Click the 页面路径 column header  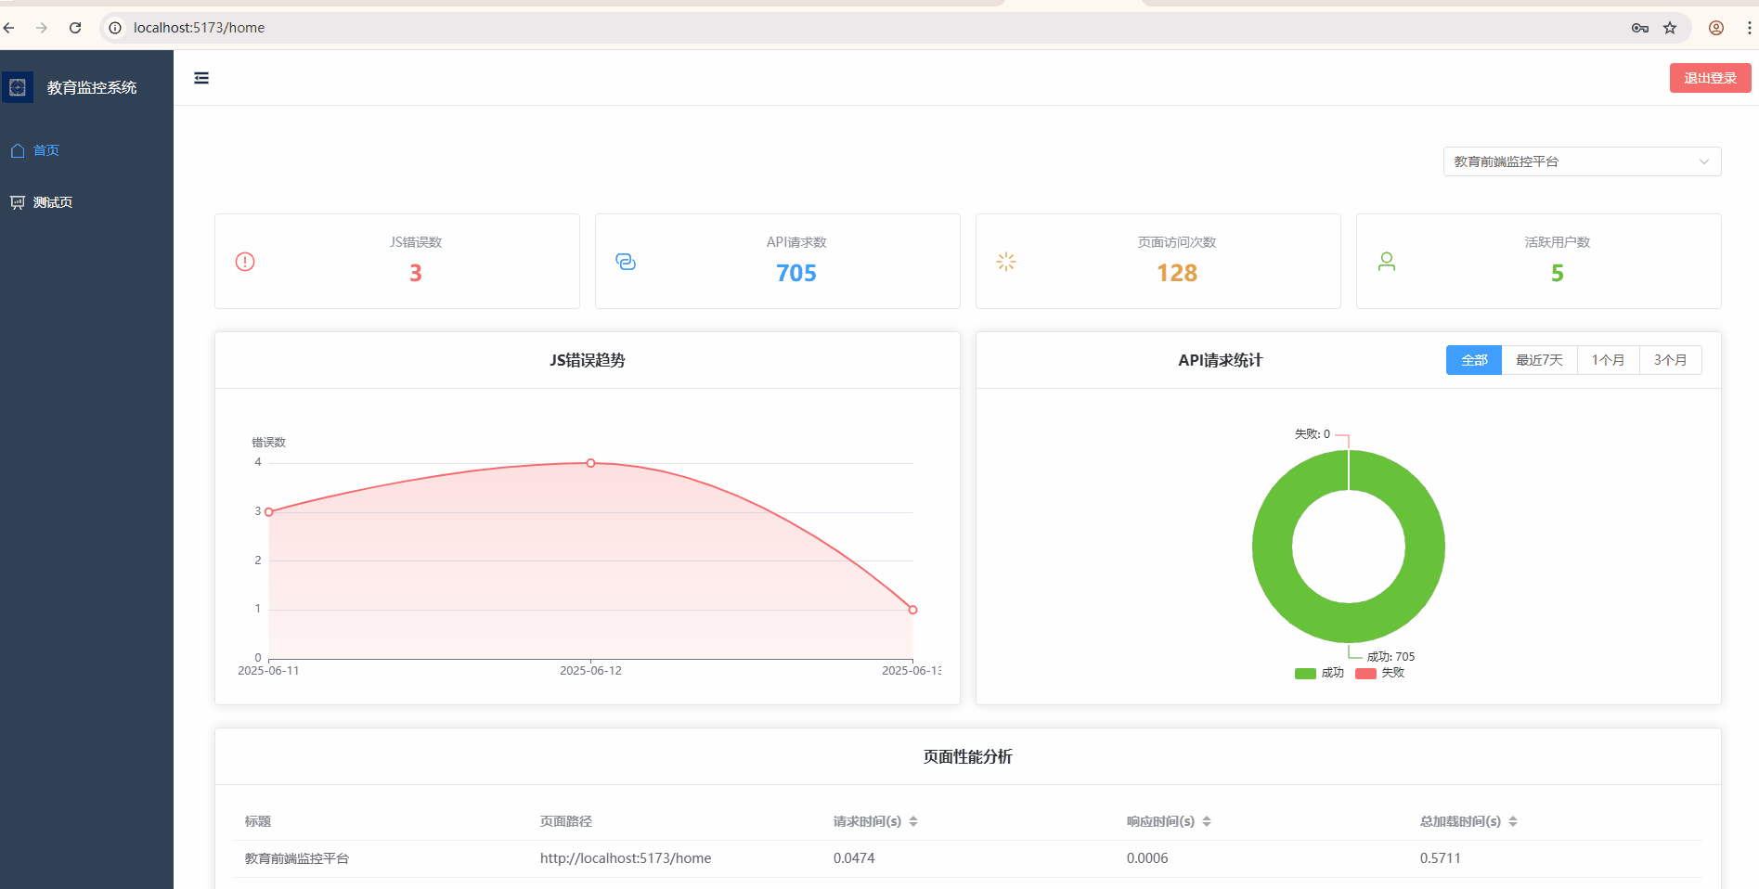tap(566, 821)
